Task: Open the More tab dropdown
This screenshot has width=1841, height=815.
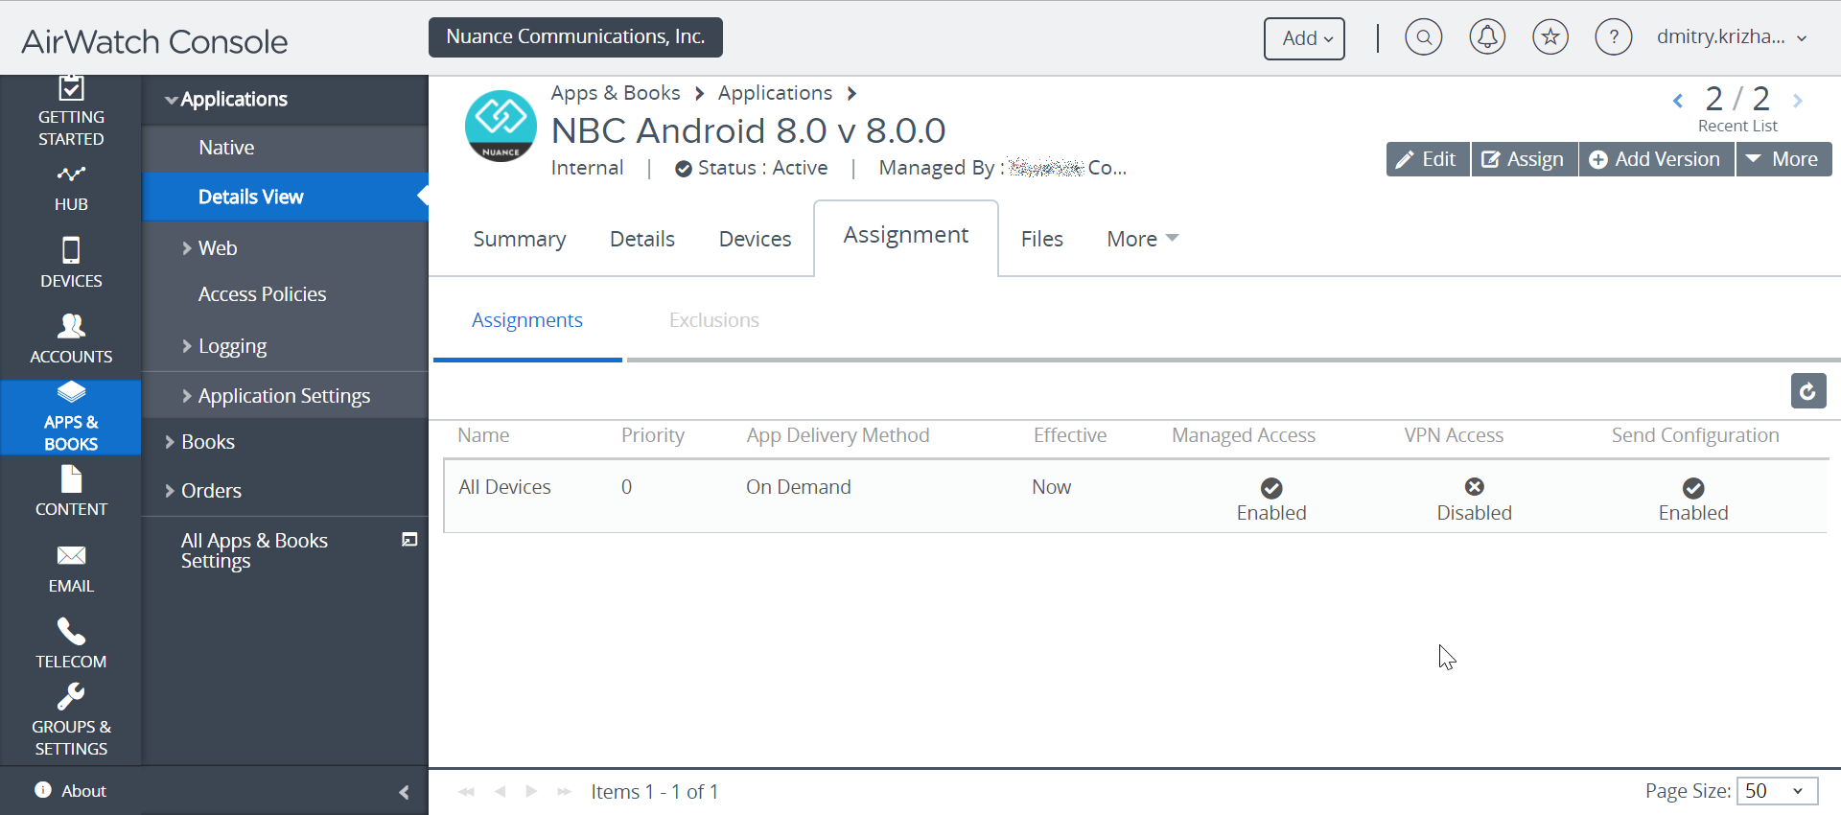Action: pos(1142,239)
